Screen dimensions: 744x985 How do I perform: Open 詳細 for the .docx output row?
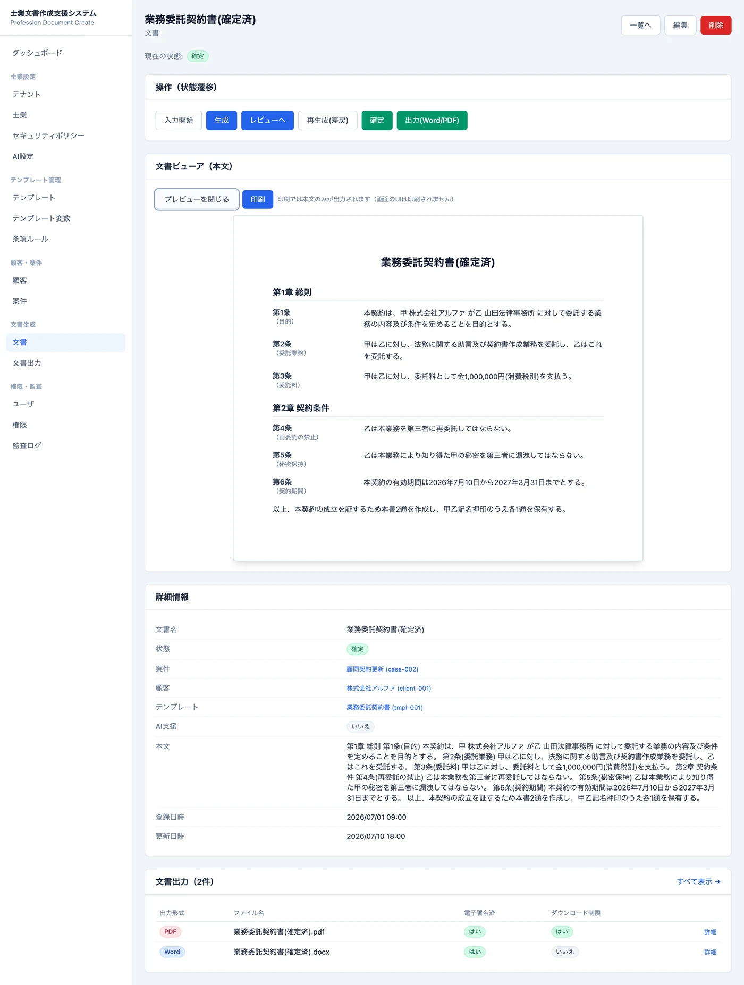pos(710,953)
